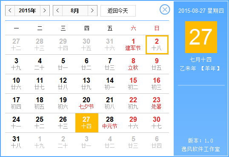Select greyed July 31 十六

pyautogui.click(x=110, y=45)
